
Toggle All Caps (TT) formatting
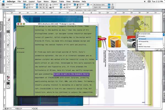pyautogui.click(x=40, y=5)
